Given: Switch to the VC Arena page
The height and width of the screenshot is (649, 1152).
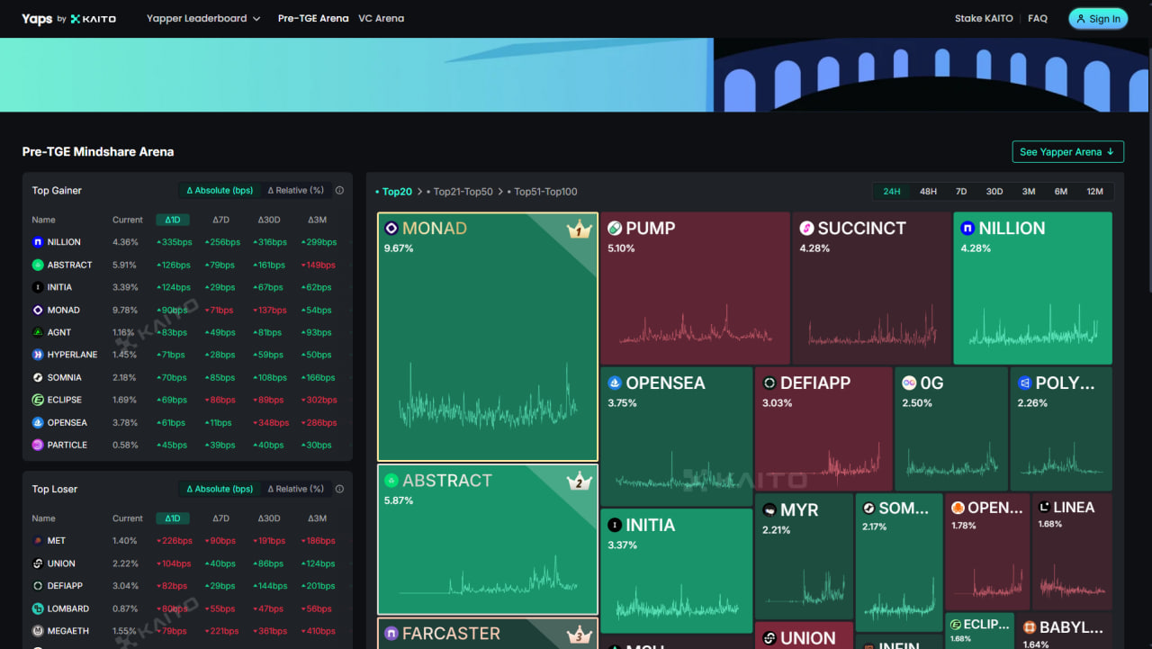Looking at the screenshot, I should pos(381,18).
